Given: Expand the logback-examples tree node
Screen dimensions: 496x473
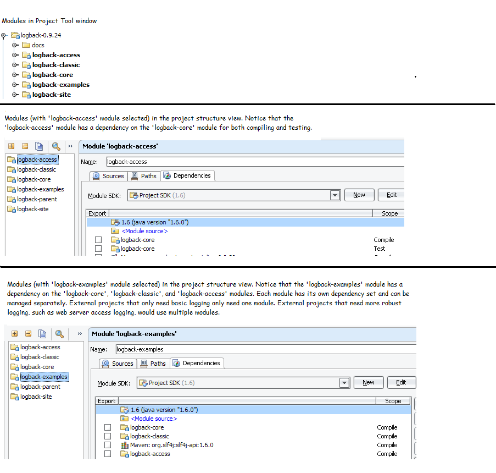Looking at the screenshot, I should coord(14,85).
